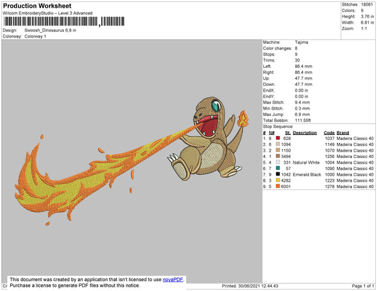The height and width of the screenshot is (291, 377).
Task: Choose the yellow swatch for thread 4282
Action: (278, 180)
